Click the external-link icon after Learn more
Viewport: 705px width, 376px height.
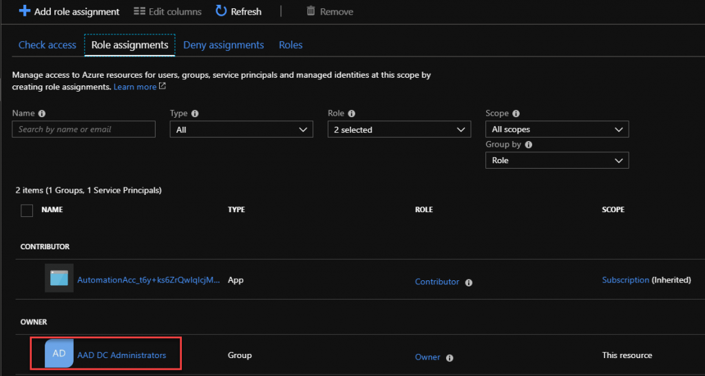coord(162,86)
